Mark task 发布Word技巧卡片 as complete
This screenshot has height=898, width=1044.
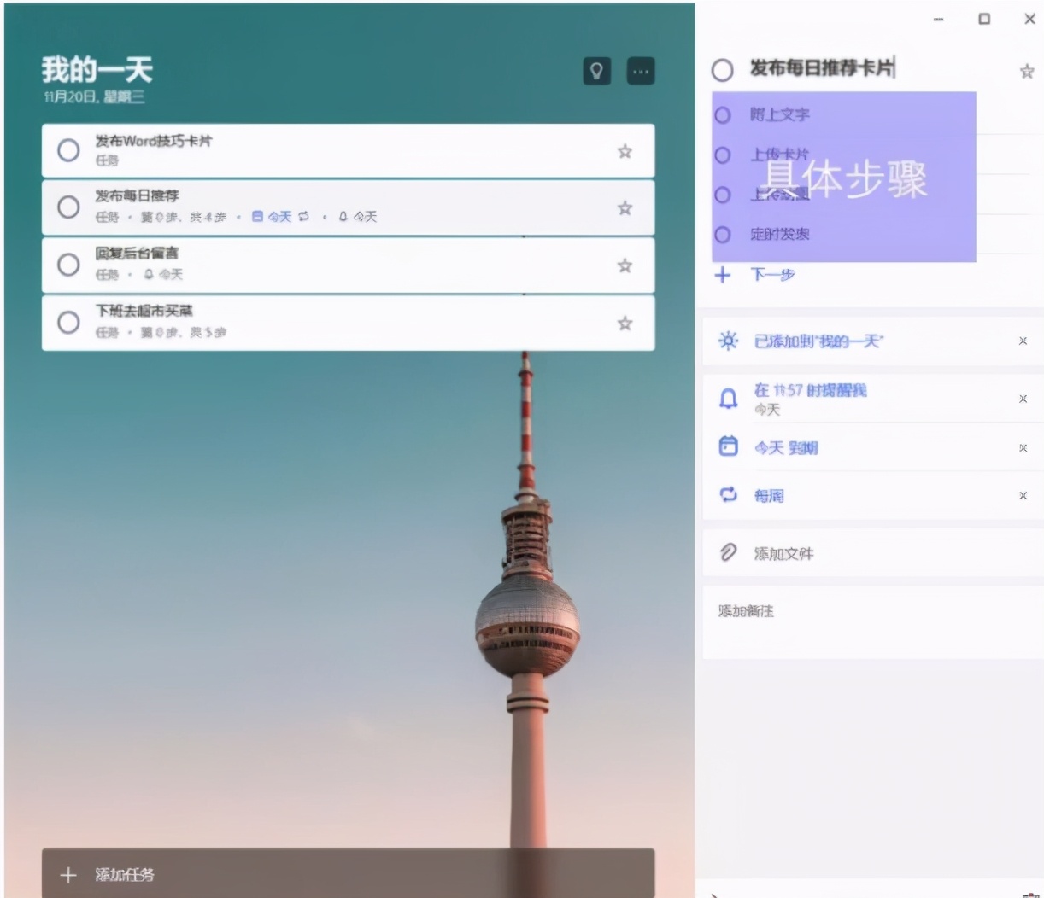68,150
